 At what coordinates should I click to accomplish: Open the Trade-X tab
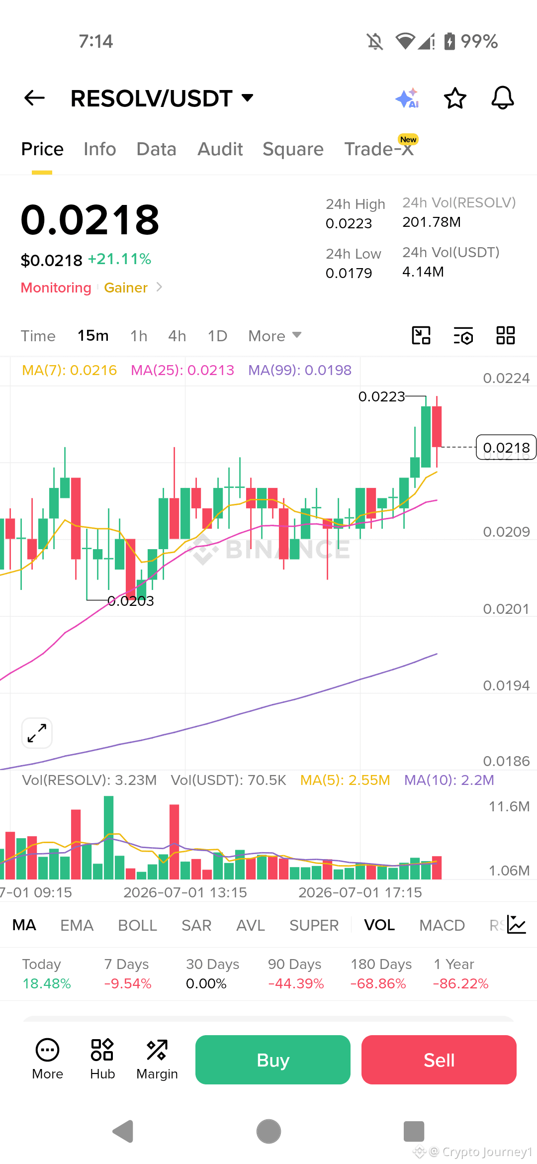coord(379,149)
